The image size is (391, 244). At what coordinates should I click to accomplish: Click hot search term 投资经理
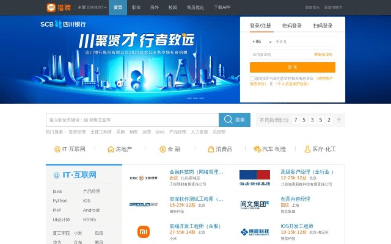click(77, 132)
